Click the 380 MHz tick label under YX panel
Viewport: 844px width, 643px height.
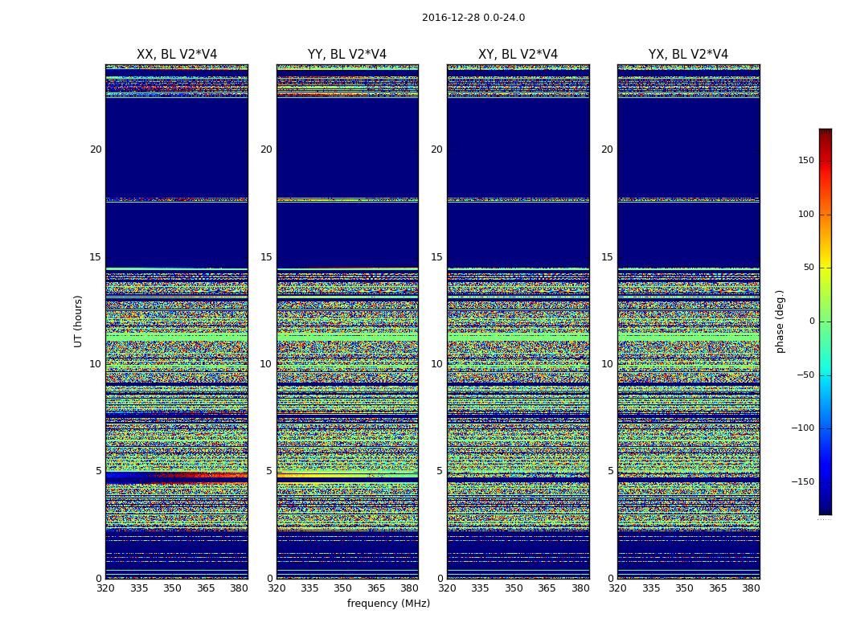pyautogui.click(x=751, y=588)
